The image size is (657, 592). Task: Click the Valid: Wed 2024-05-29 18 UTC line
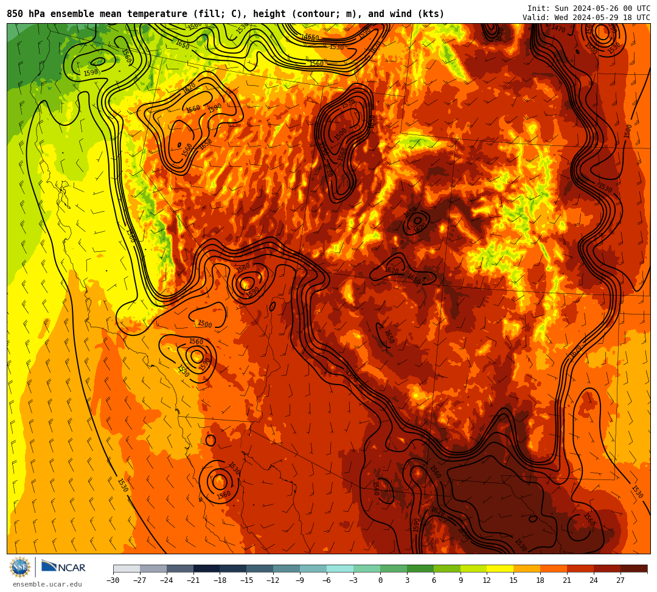586,17
